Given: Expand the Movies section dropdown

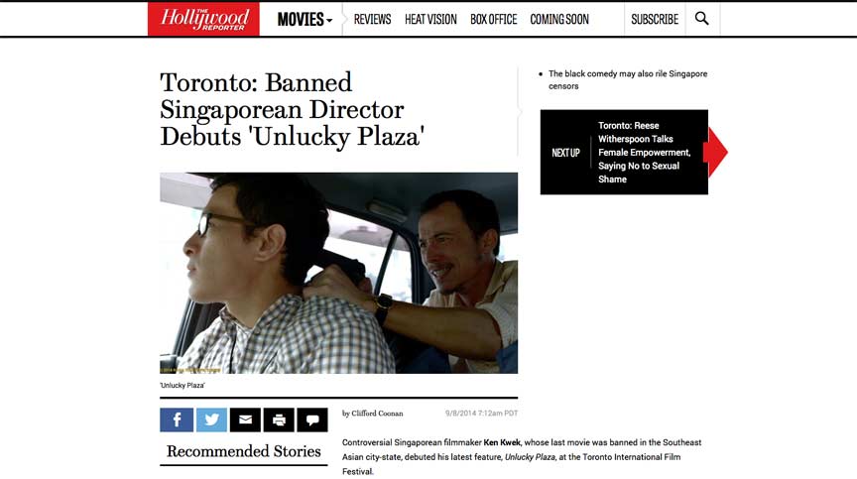Looking at the screenshot, I should point(305,20).
